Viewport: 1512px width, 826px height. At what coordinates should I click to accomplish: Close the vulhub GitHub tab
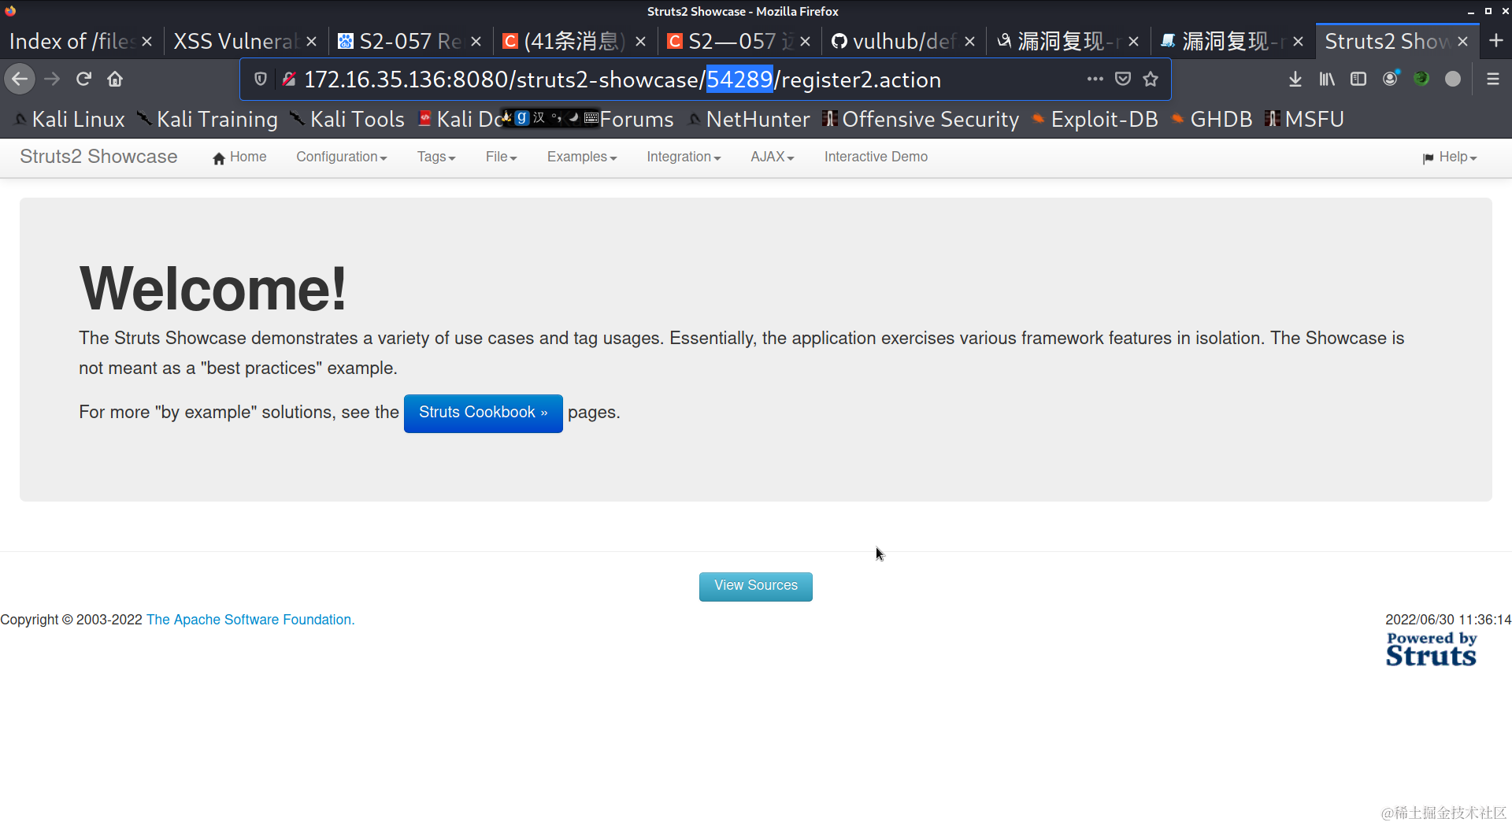click(x=969, y=41)
